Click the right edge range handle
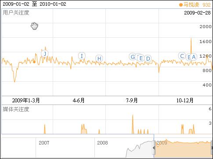This screenshot has width=213, height=159. [212, 148]
